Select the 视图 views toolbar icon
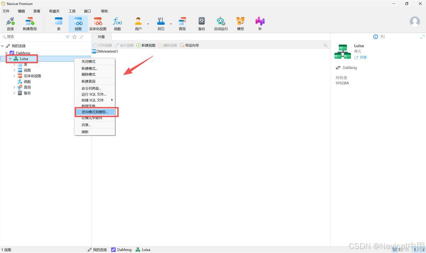The width and height of the screenshot is (426, 253). pos(78,23)
